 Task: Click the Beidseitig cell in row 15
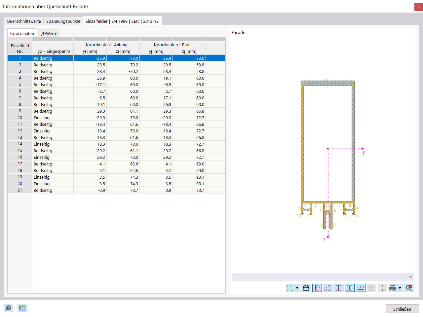pos(53,151)
